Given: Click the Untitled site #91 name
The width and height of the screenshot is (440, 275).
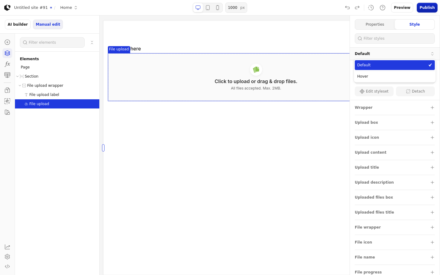Looking at the screenshot, I should point(31,8).
